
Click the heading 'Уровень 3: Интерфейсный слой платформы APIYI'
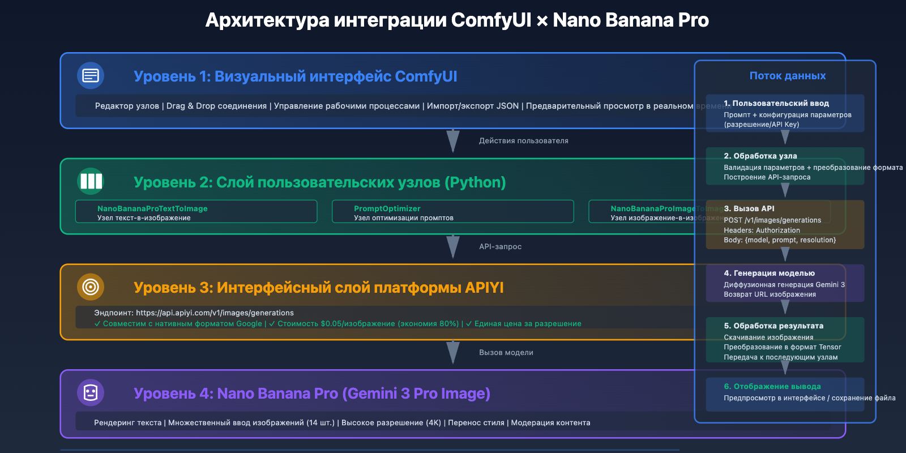tap(319, 288)
